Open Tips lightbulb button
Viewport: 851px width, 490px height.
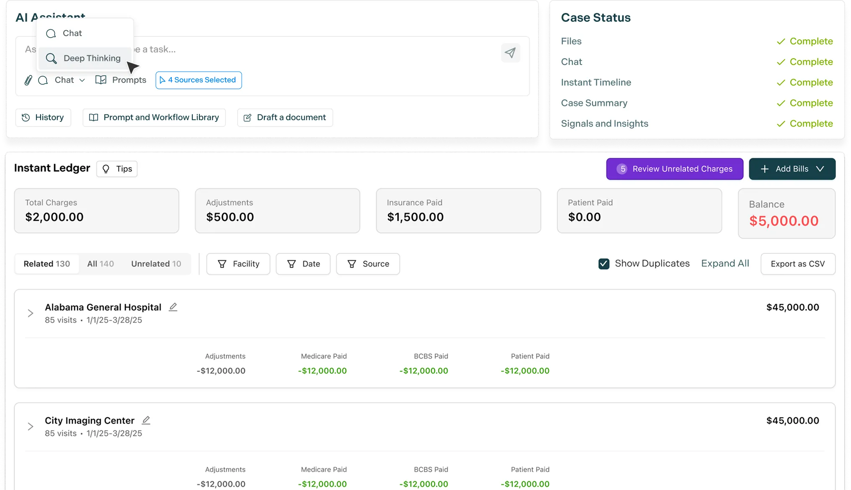[117, 169]
